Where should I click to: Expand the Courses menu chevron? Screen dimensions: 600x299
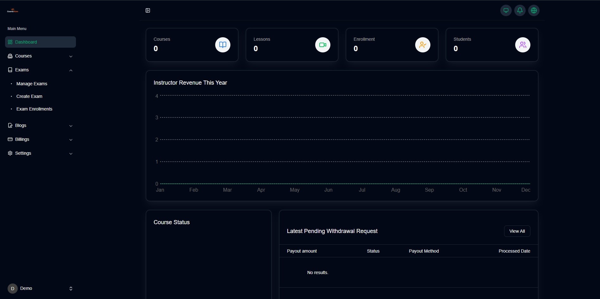click(x=71, y=56)
